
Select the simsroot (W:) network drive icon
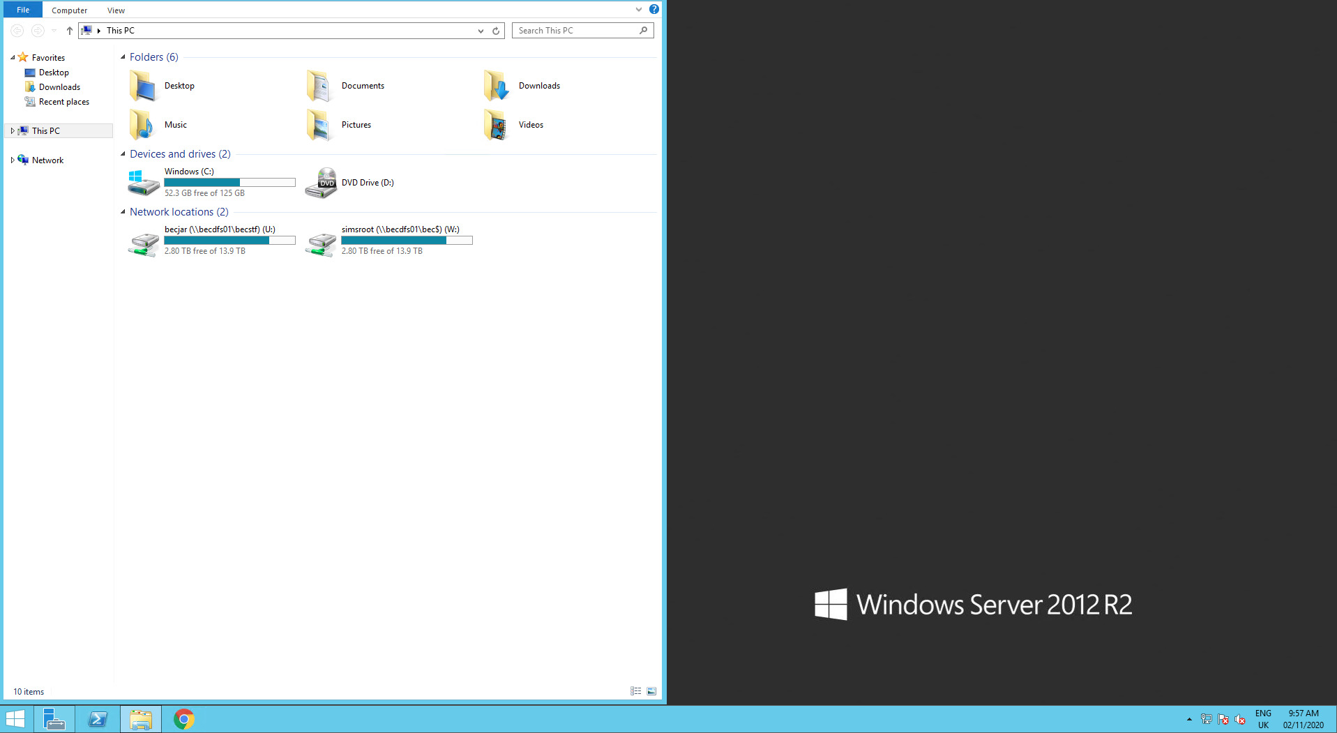pyautogui.click(x=320, y=243)
